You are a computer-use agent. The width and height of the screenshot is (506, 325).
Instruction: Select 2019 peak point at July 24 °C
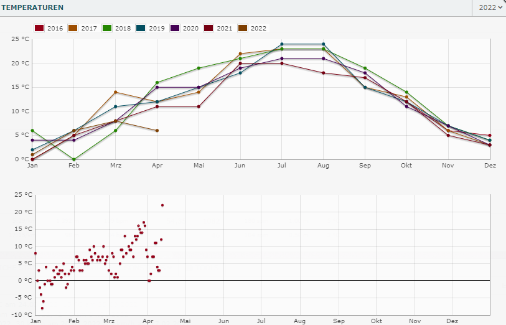point(281,44)
